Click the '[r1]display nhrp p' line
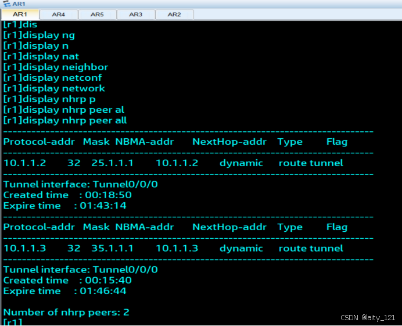 coord(49,99)
